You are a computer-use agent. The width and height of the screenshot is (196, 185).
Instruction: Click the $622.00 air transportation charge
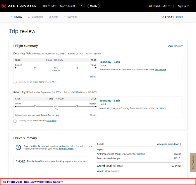pyautogui.click(x=178, y=154)
